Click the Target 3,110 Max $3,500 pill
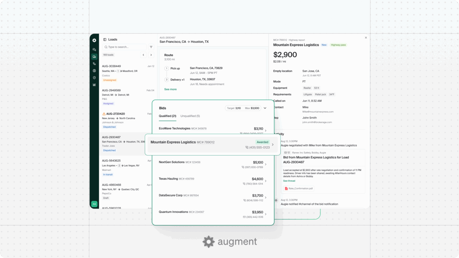Viewport: 459px width, 258px height. pyautogui.click(x=243, y=108)
